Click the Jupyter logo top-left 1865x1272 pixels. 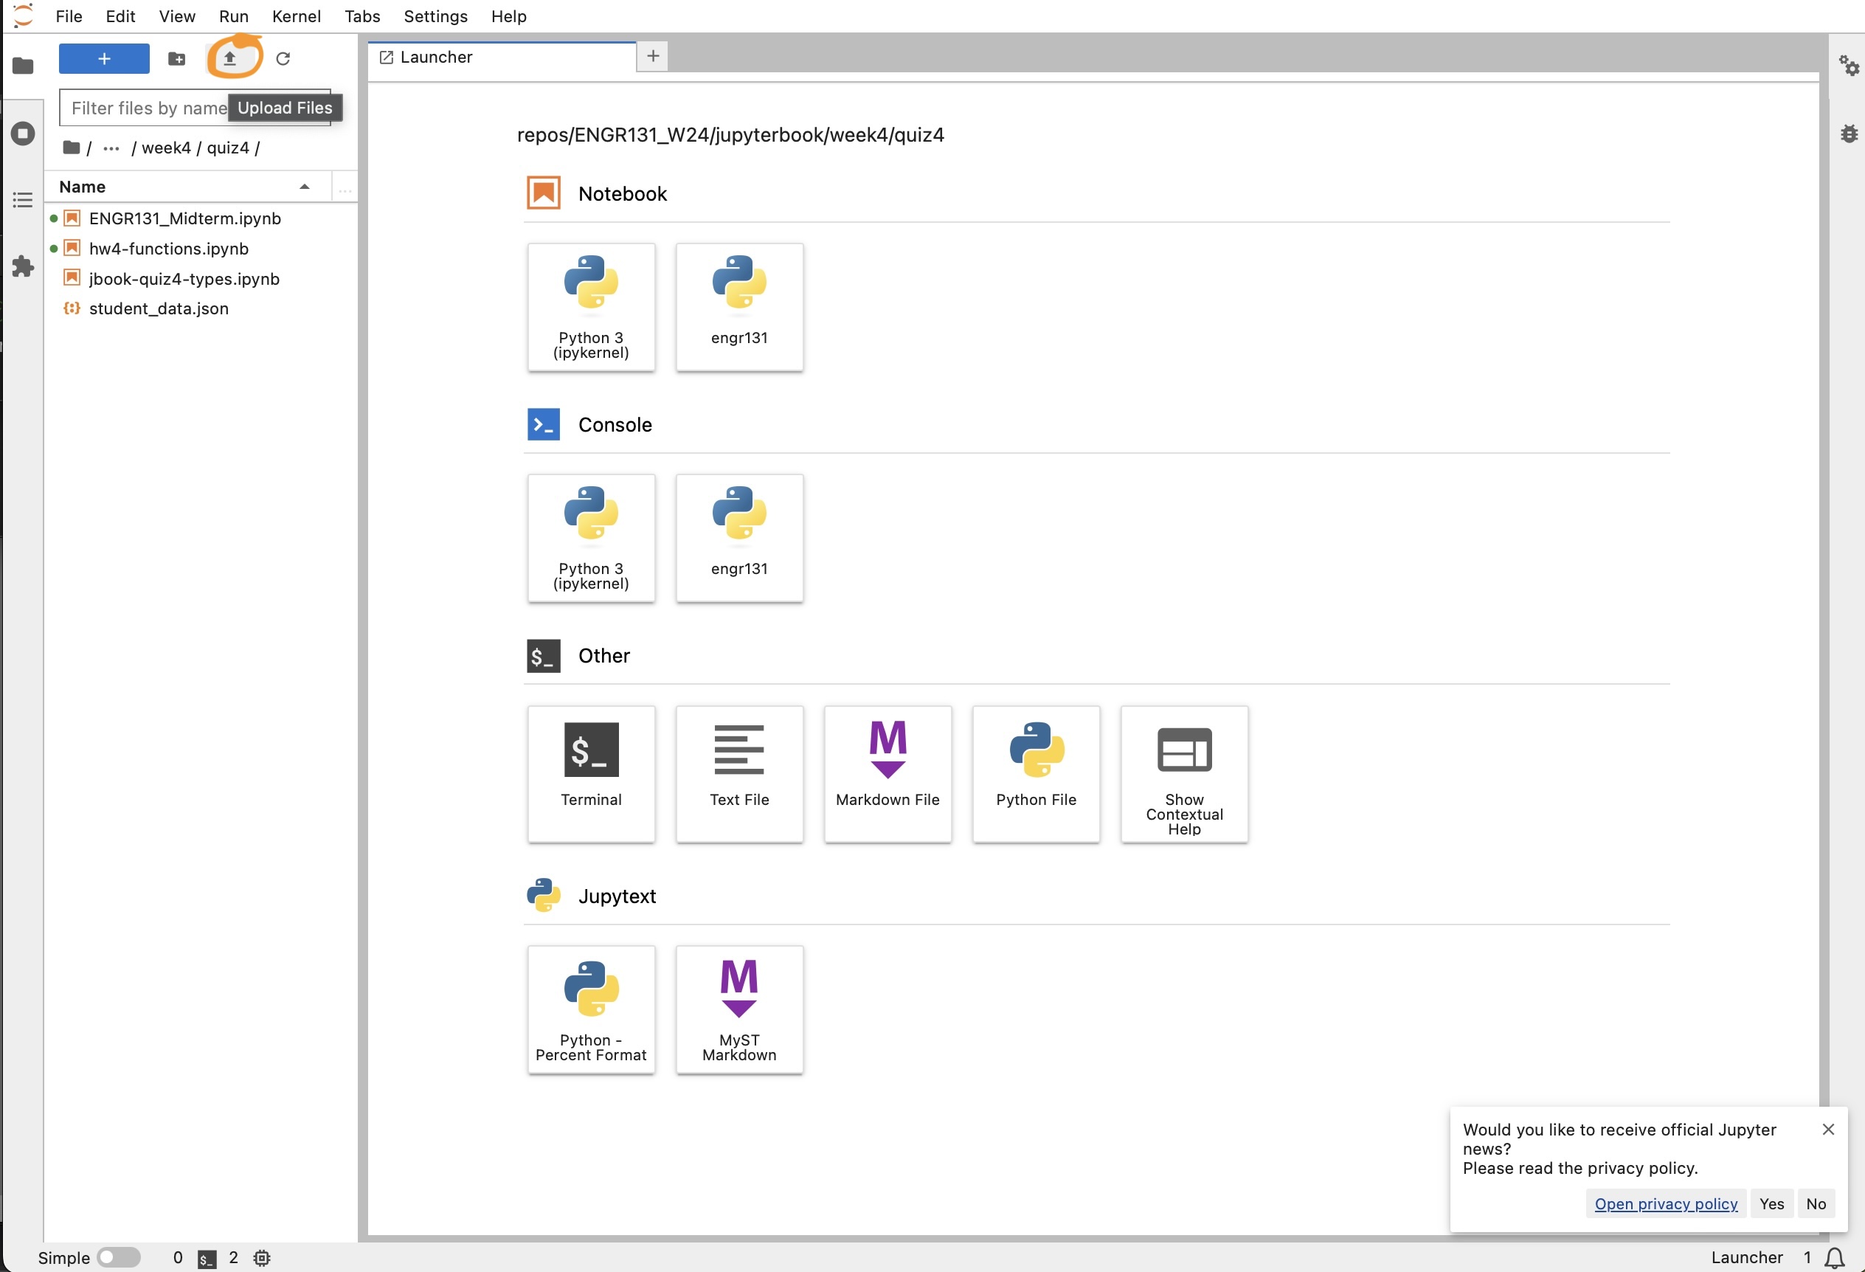coord(24,15)
